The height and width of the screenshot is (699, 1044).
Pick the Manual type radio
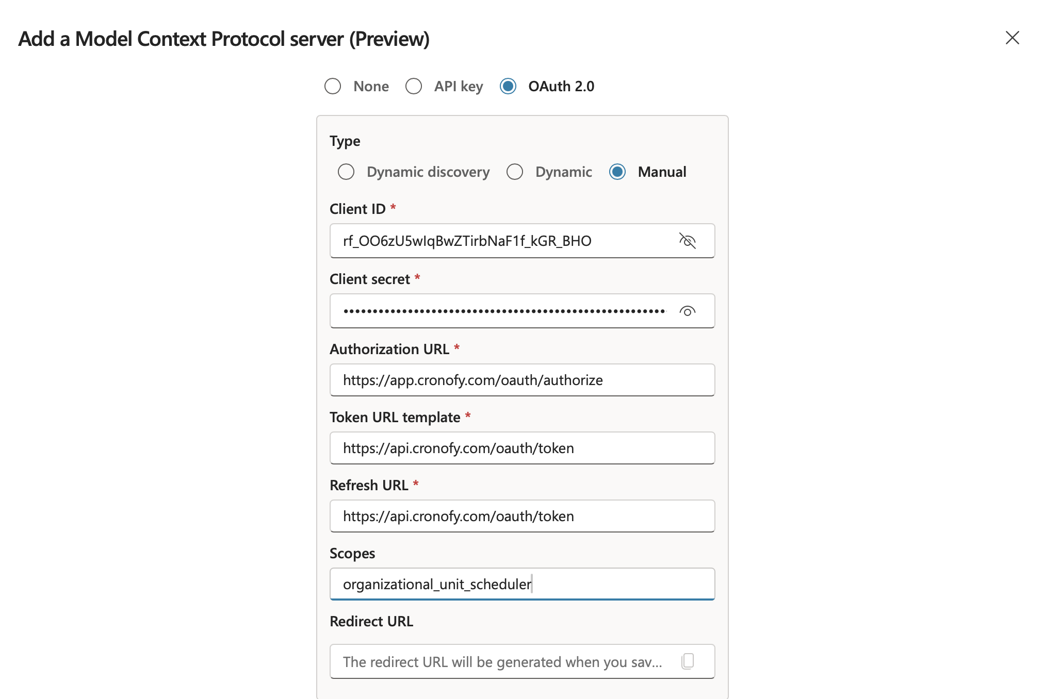click(617, 172)
